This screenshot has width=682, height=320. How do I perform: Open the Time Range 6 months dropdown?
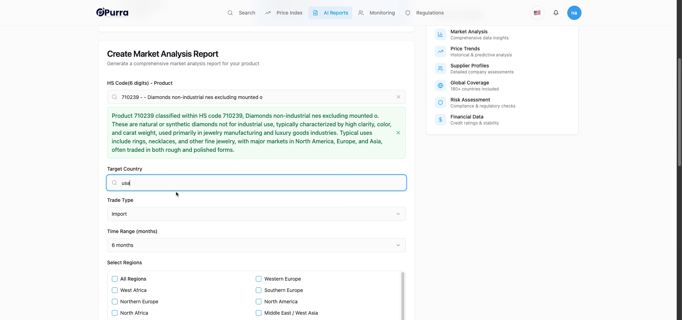256,245
